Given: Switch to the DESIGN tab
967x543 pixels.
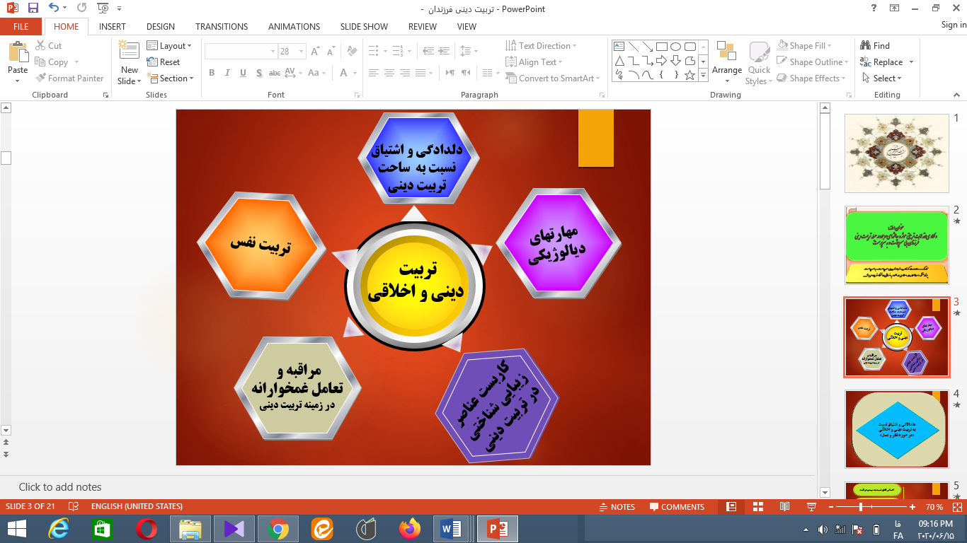Looking at the screenshot, I should pos(161,27).
